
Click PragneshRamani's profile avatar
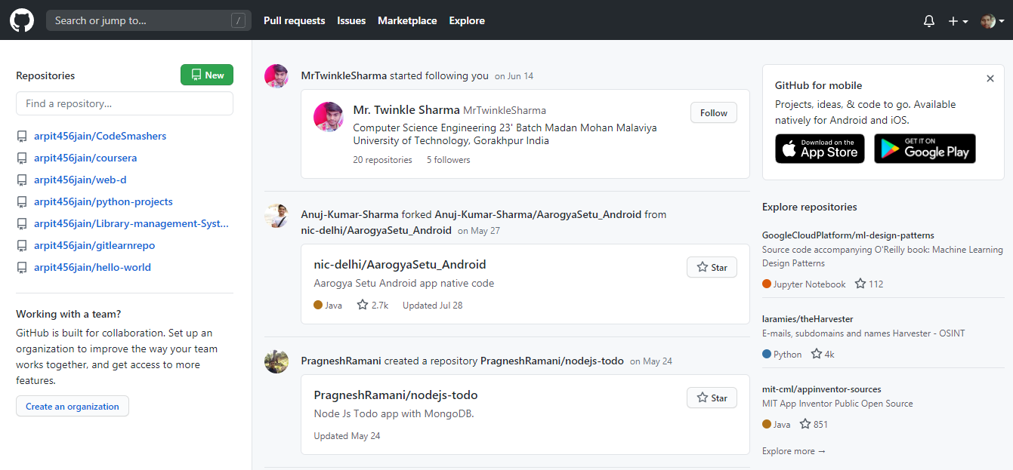276,361
